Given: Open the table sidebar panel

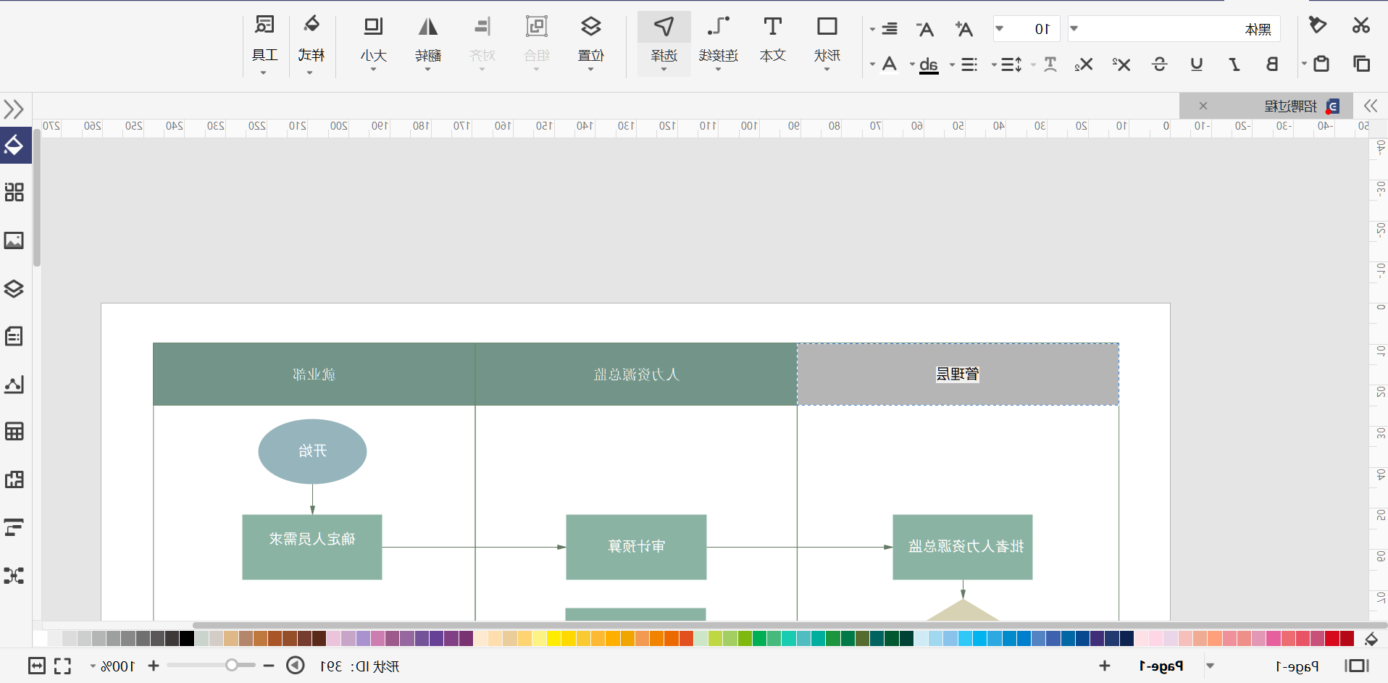Looking at the screenshot, I should coord(14,432).
